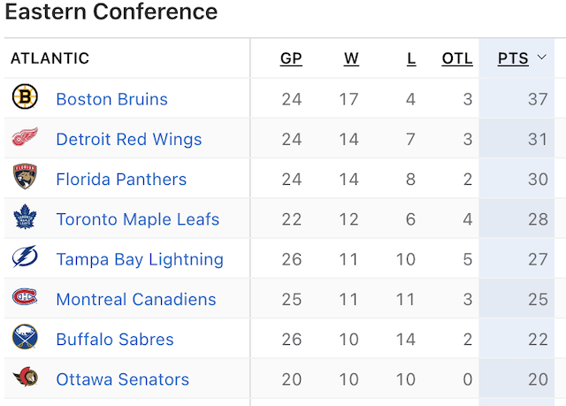Click the Boston Bruins logo icon

pos(25,96)
